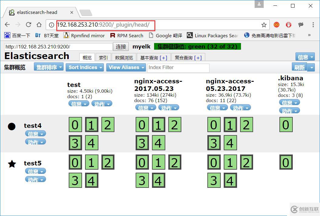Click .kibana shard 0 on test4
Screen dimensions: 320x216
tap(286, 125)
